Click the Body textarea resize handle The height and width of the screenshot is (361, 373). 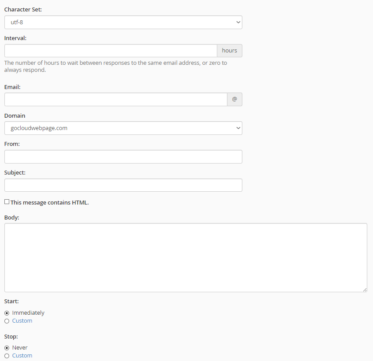tap(365, 290)
